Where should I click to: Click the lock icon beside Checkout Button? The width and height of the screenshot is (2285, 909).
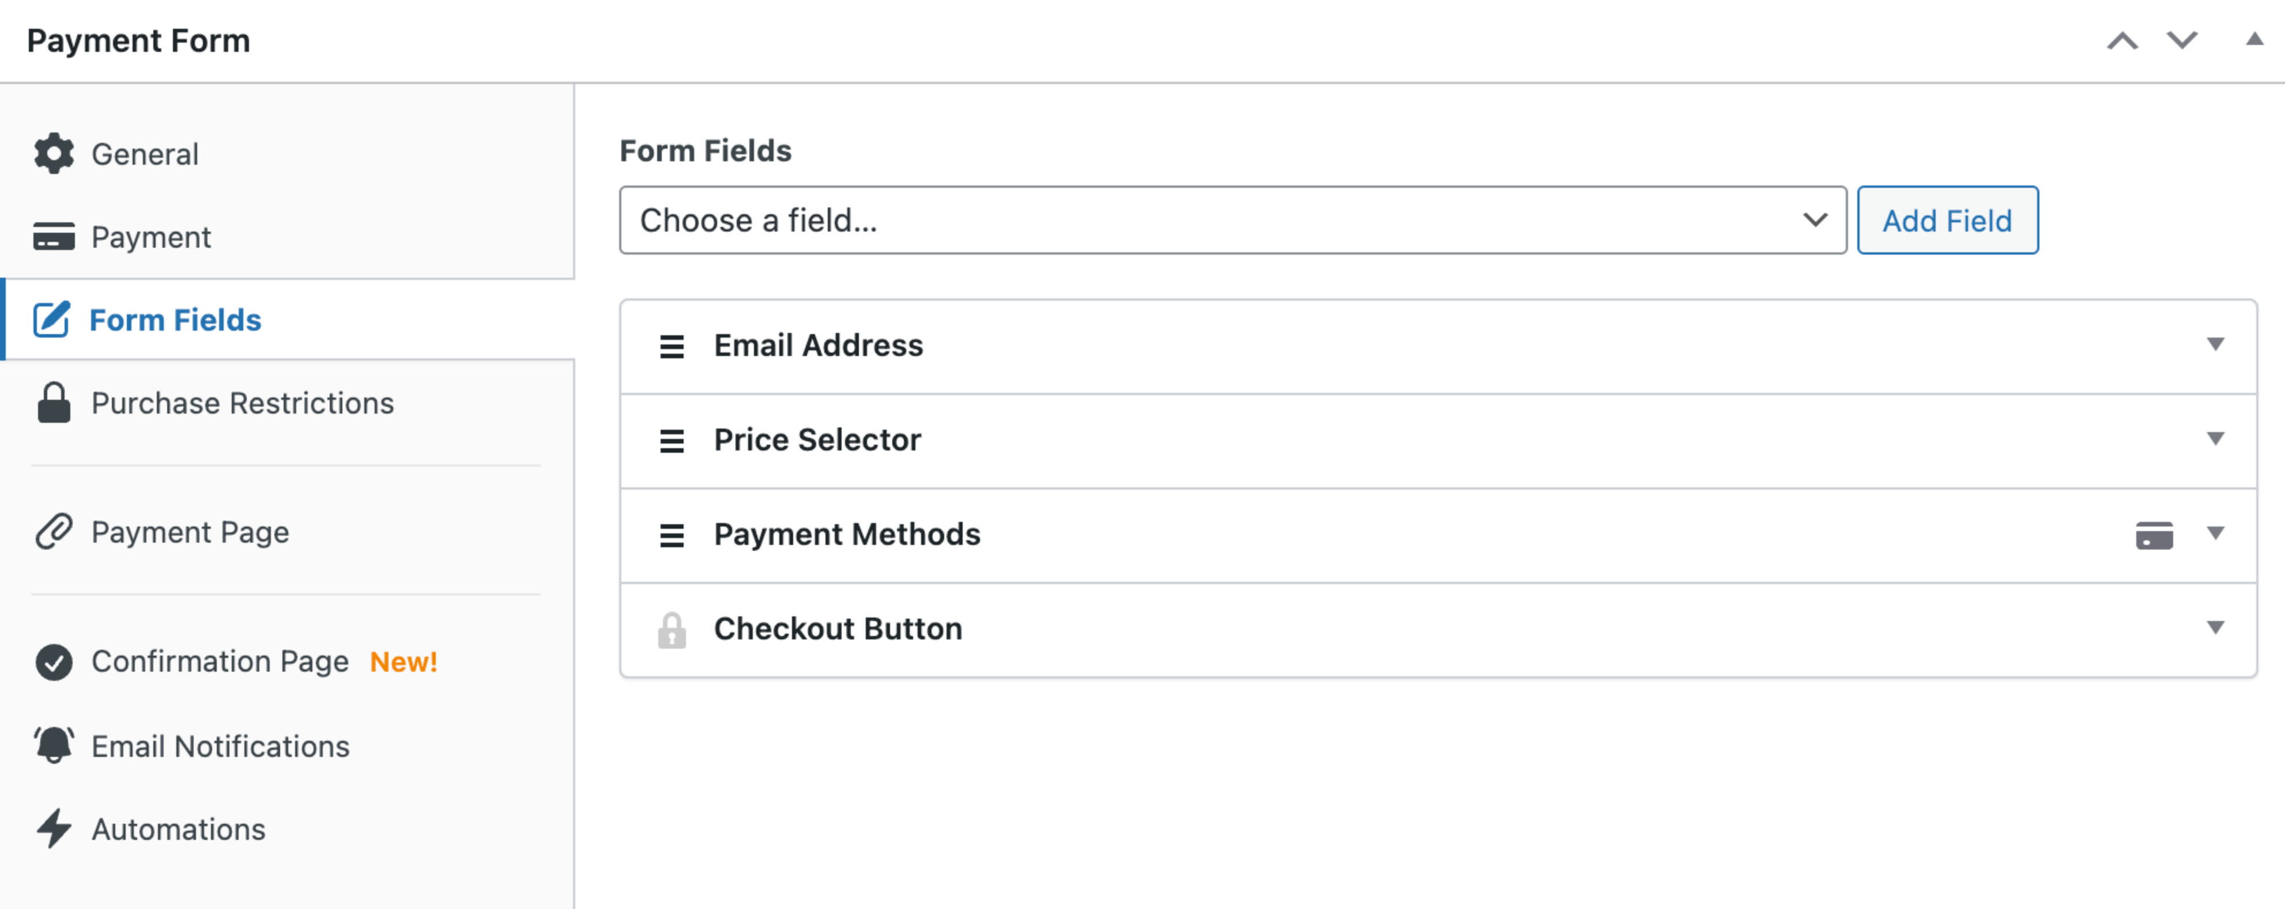tap(672, 631)
